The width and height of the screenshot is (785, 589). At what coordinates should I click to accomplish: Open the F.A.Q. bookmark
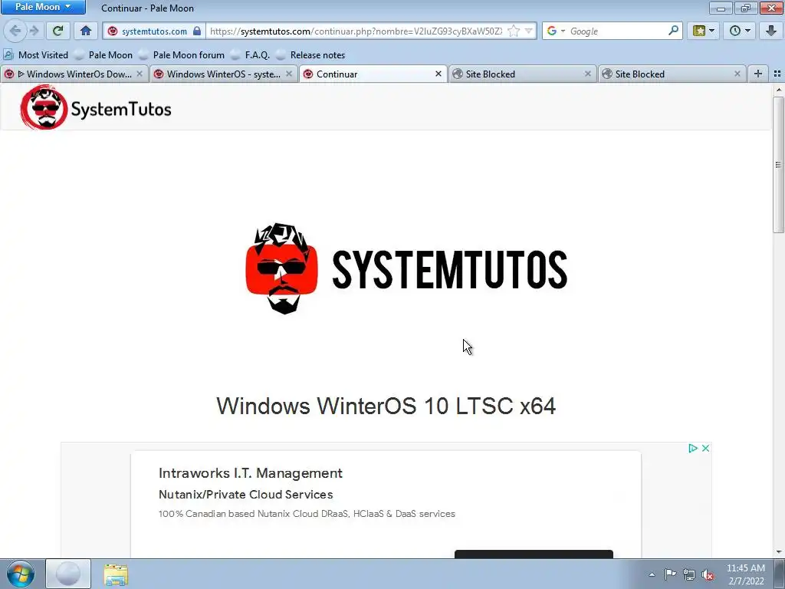pos(251,54)
